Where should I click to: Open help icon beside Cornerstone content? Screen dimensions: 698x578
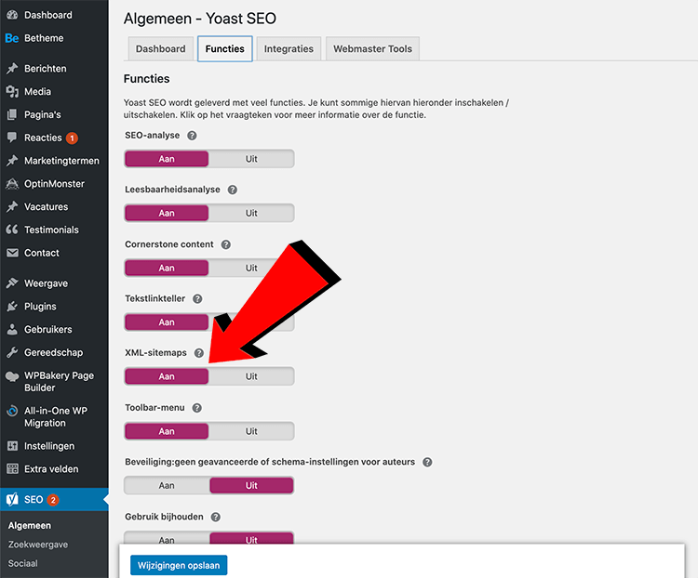pos(226,244)
